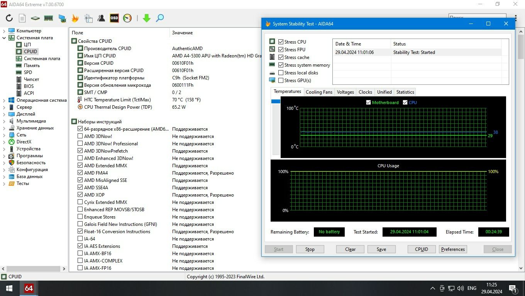This screenshot has height=296, width=525.
Task: Enable Stress GPU(s) checkbox
Action: [x=281, y=81]
